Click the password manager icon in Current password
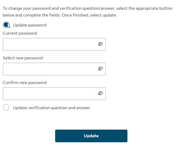Image resolution: width=181 pixels, height=148 pixels. point(100,44)
